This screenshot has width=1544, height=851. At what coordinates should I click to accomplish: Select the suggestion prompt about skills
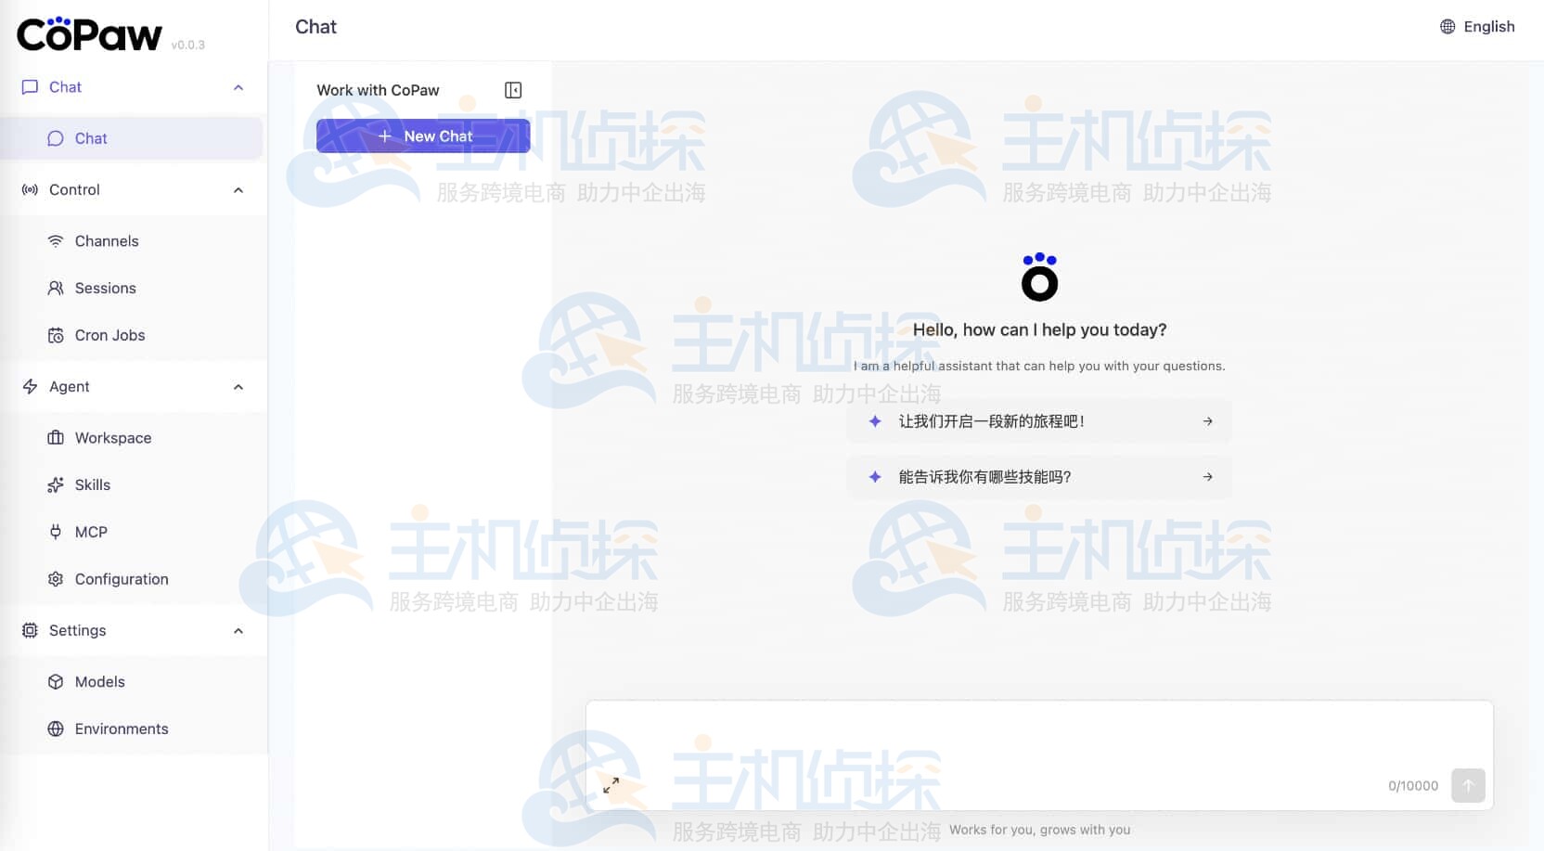(x=1038, y=476)
